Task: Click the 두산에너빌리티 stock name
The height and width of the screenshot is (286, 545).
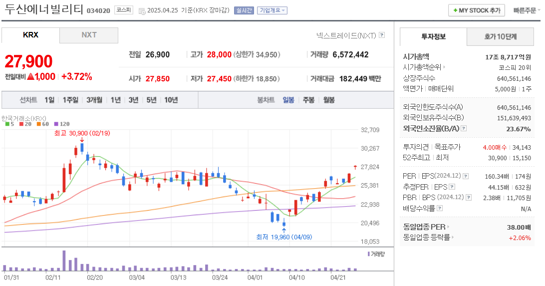Action: [x=44, y=9]
